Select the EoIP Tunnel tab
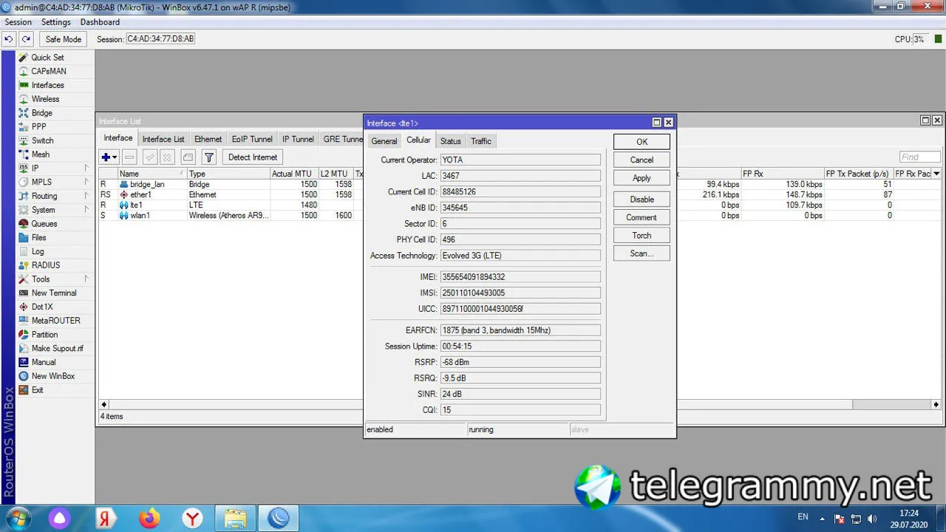The width and height of the screenshot is (946, 532). tap(252, 139)
